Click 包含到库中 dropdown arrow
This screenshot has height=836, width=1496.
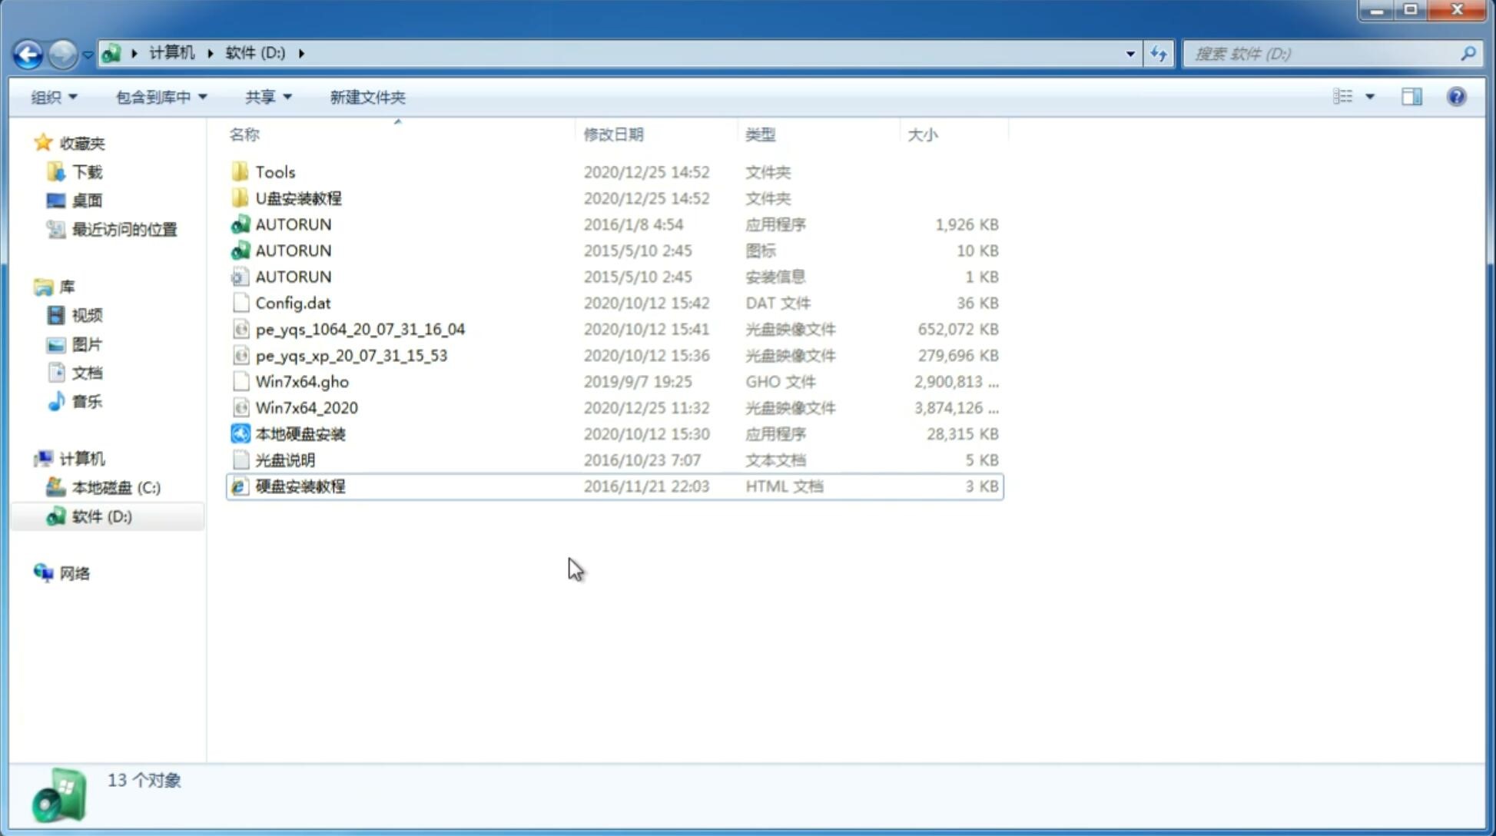tap(197, 97)
